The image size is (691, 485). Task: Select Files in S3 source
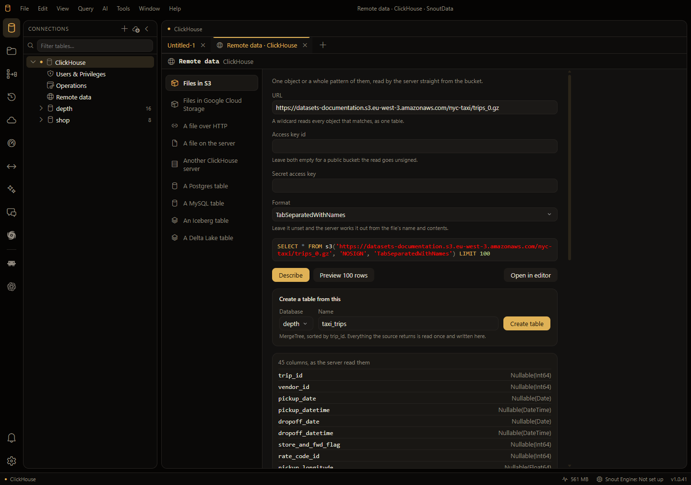212,83
